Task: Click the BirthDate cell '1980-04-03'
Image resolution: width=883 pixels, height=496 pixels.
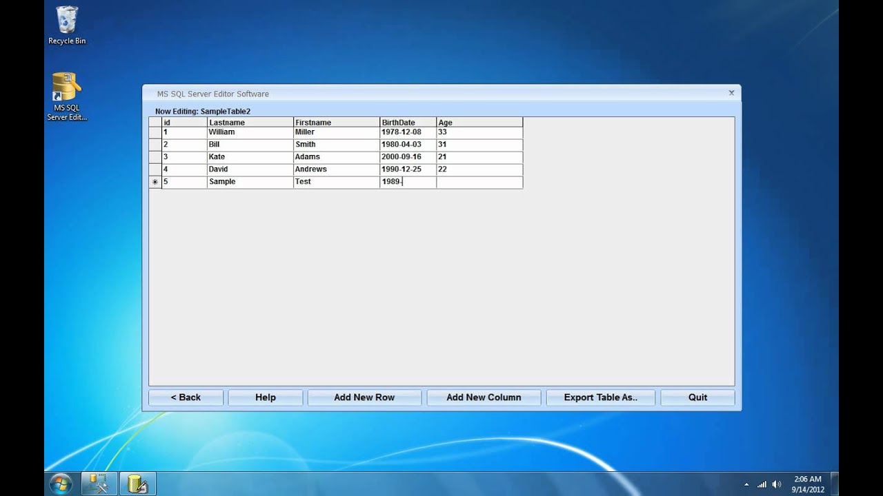Action: pos(408,145)
